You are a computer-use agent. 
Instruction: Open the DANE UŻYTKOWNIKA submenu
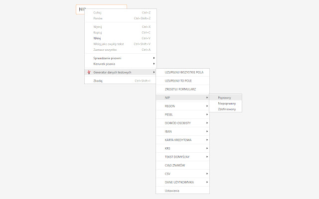click(183, 182)
